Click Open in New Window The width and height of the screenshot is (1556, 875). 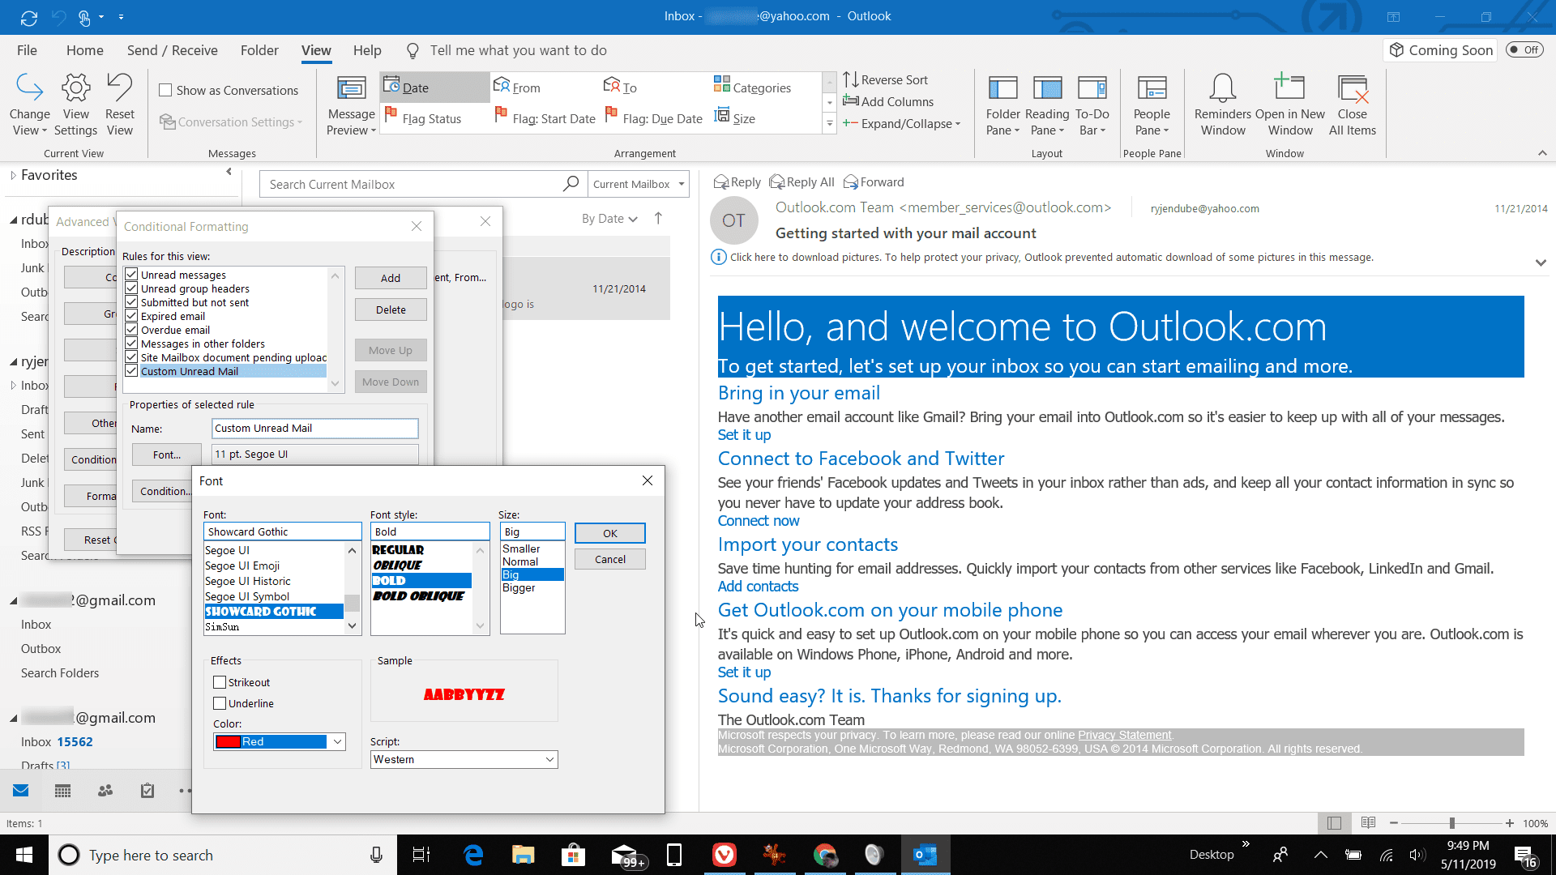point(1290,105)
